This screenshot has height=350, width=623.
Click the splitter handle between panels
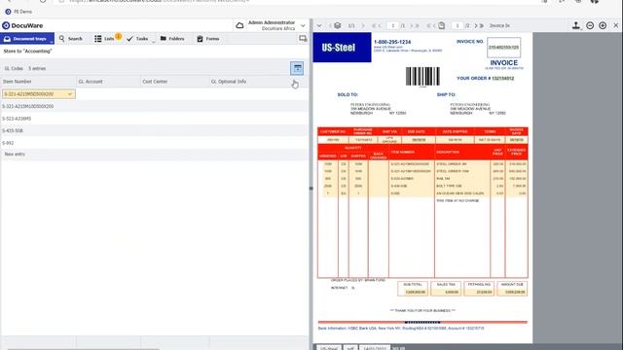click(311, 189)
